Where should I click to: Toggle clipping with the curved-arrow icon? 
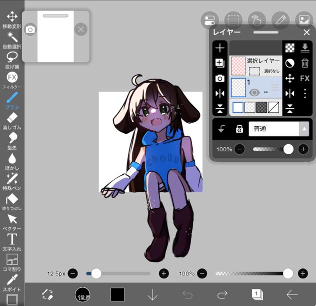click(221, 129)
